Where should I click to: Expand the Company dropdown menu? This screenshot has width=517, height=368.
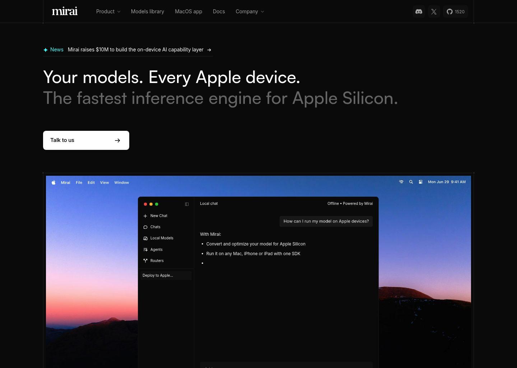click(x=250, y=11)
